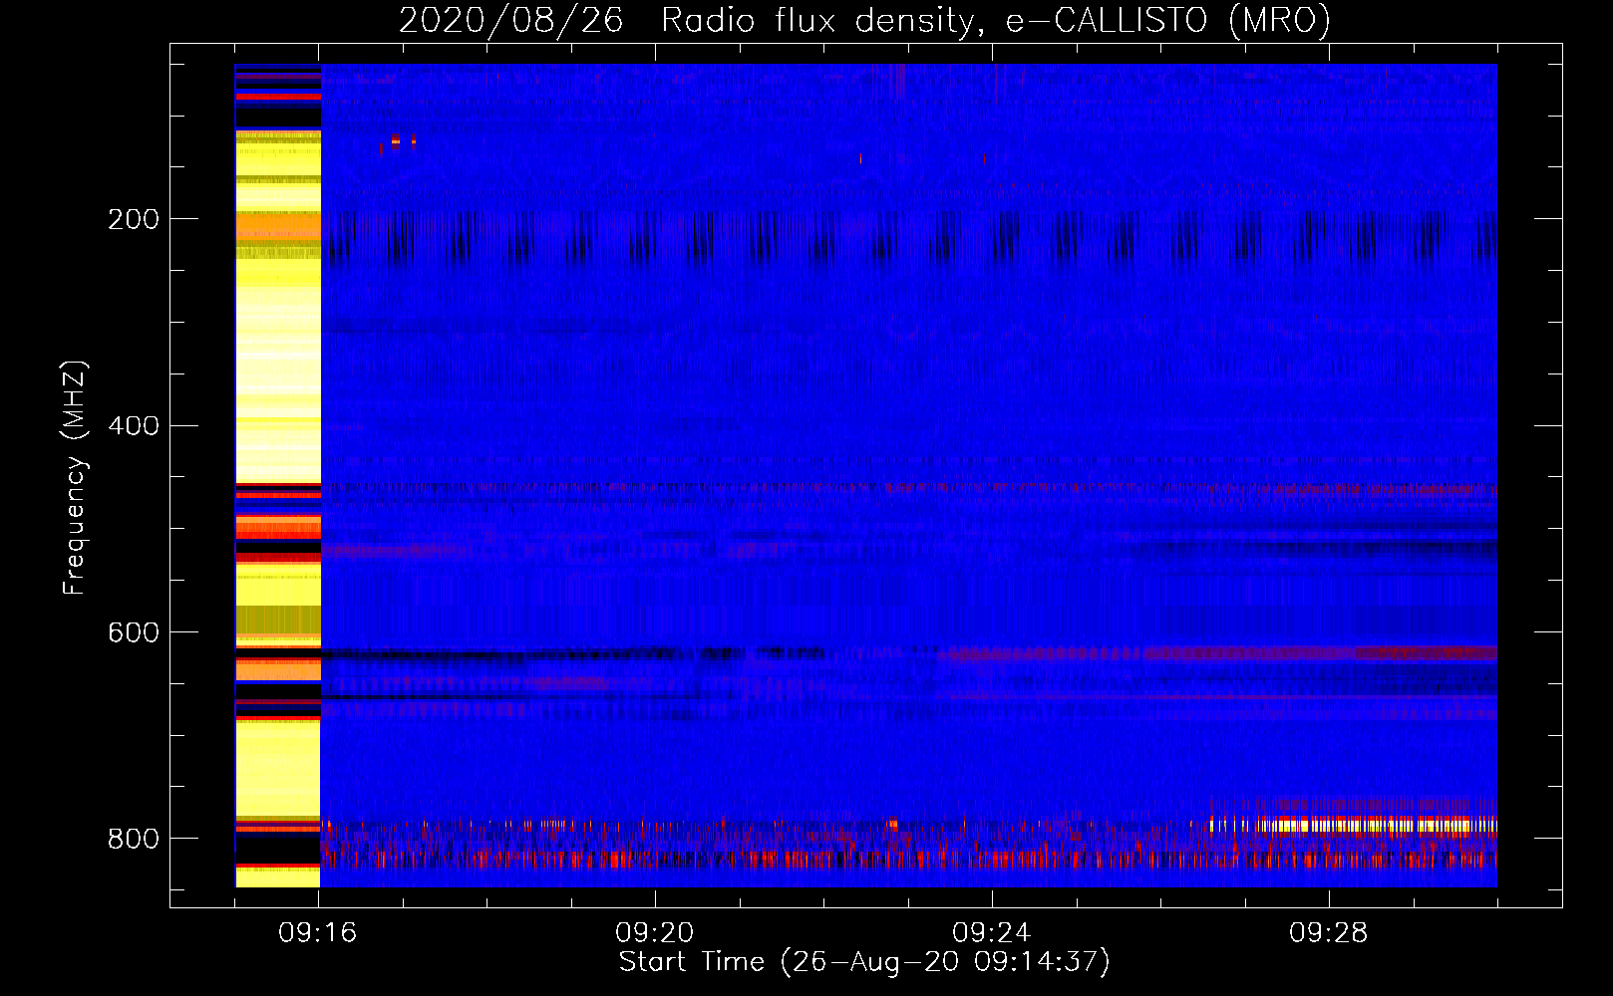Select the 09:28 time tick label

pos(1328,933)
